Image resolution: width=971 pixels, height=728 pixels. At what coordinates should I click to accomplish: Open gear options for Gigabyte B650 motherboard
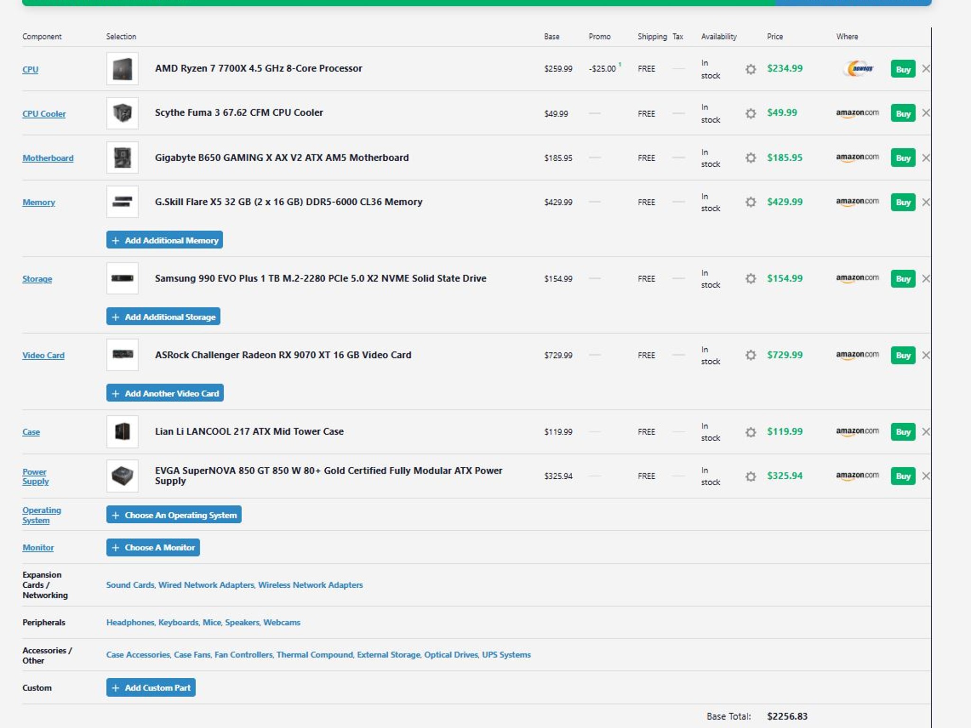(x=750, y=158)
